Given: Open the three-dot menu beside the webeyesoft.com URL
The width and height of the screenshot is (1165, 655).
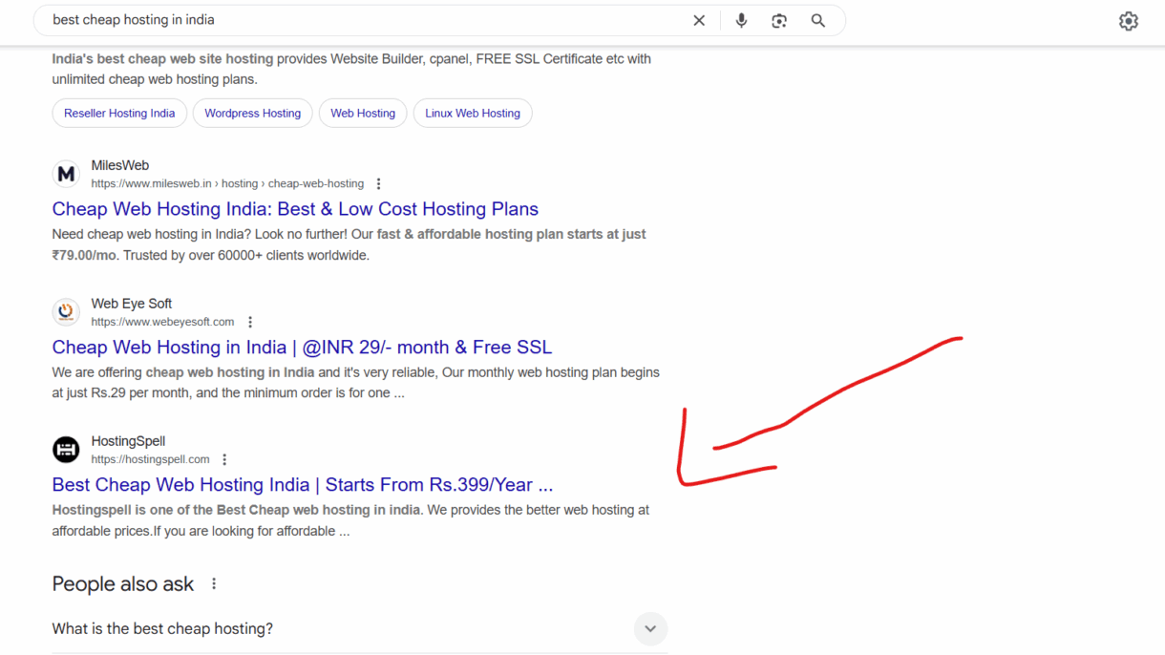Looking at the screenshot, I should 250,322.
